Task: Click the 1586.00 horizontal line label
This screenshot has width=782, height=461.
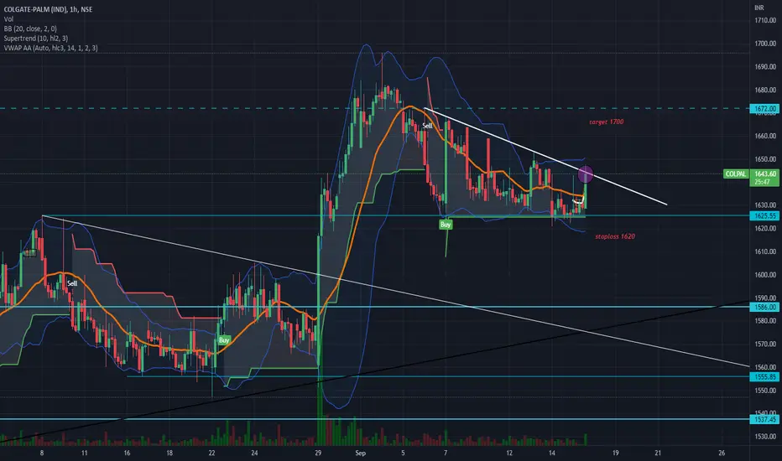Action: [764, 307]
